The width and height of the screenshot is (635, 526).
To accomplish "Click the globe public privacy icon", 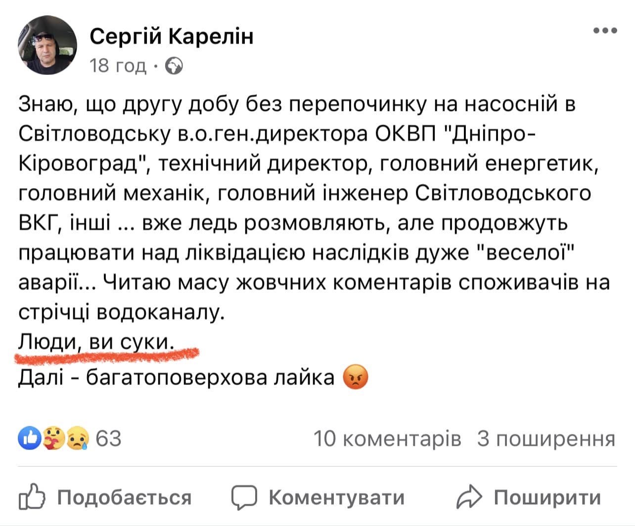I will (174, 66).
